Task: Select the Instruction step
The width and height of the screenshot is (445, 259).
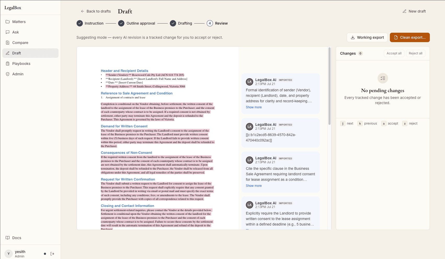Action: click(90, 23)
